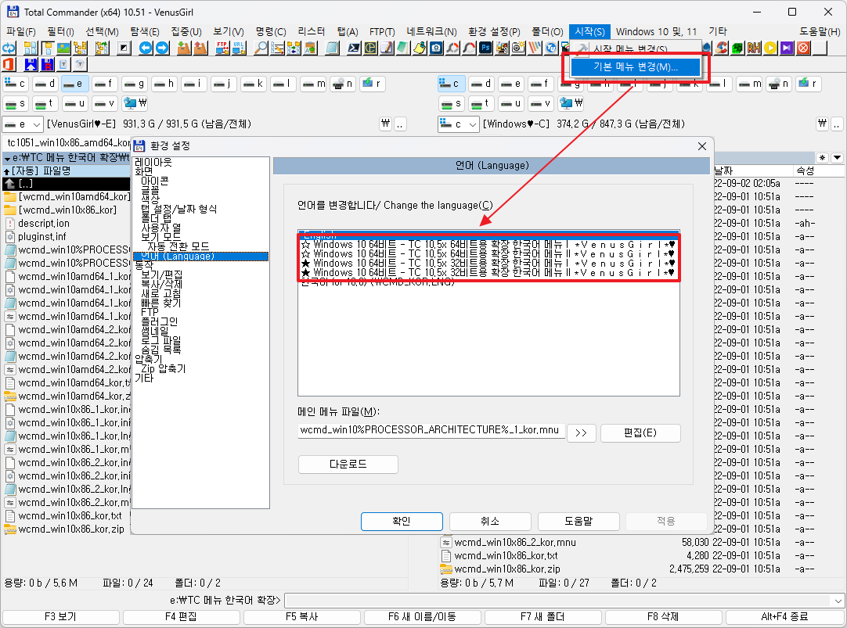Click the pack files box icon
Screen dimensions: 847x628
(x=184, y=48)
